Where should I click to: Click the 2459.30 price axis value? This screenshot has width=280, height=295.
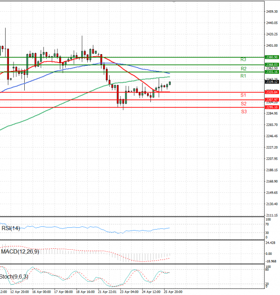click(272, 12)
